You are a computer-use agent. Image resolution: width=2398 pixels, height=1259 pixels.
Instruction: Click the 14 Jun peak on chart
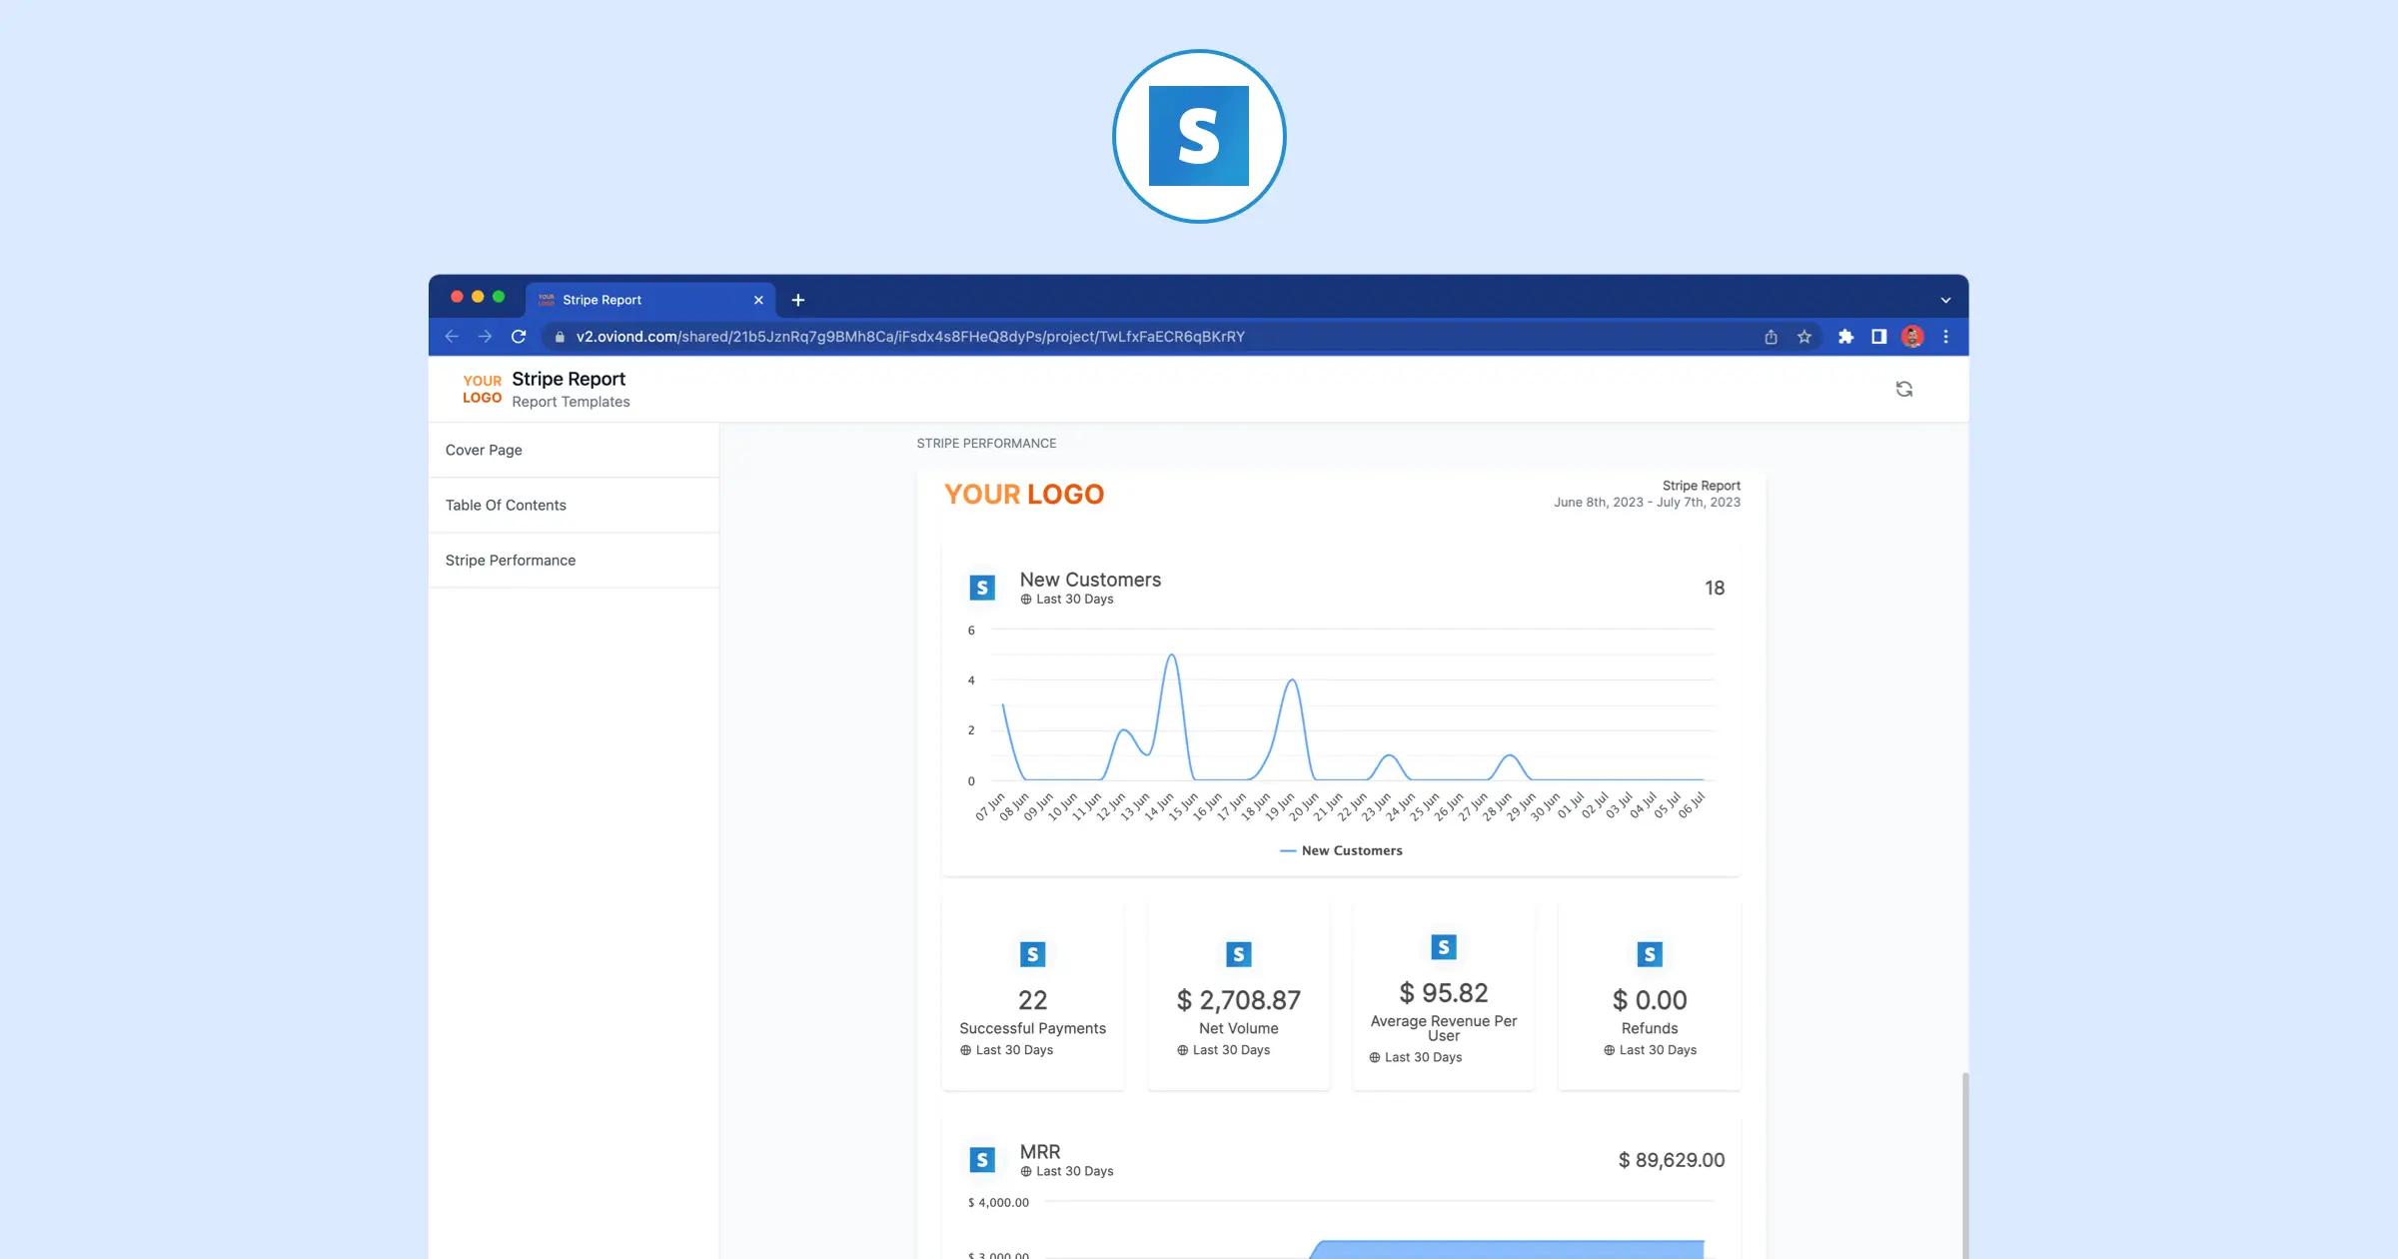tap(1171, 655)
